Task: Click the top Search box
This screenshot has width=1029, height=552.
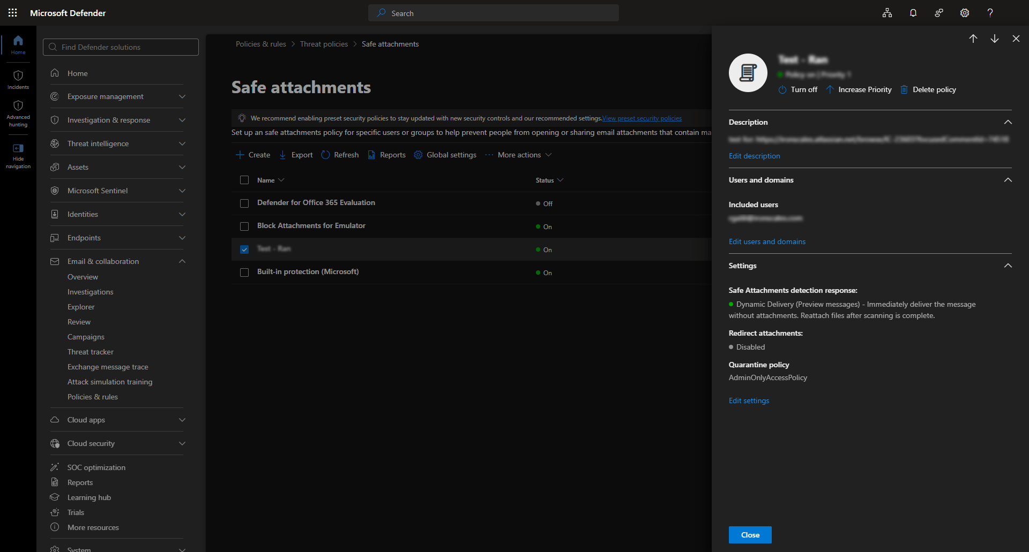Action: tap(494, 13)
